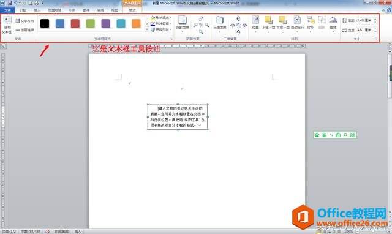Click the proofing error icon in status bar
392x234 pixels.
click(48, 232)
